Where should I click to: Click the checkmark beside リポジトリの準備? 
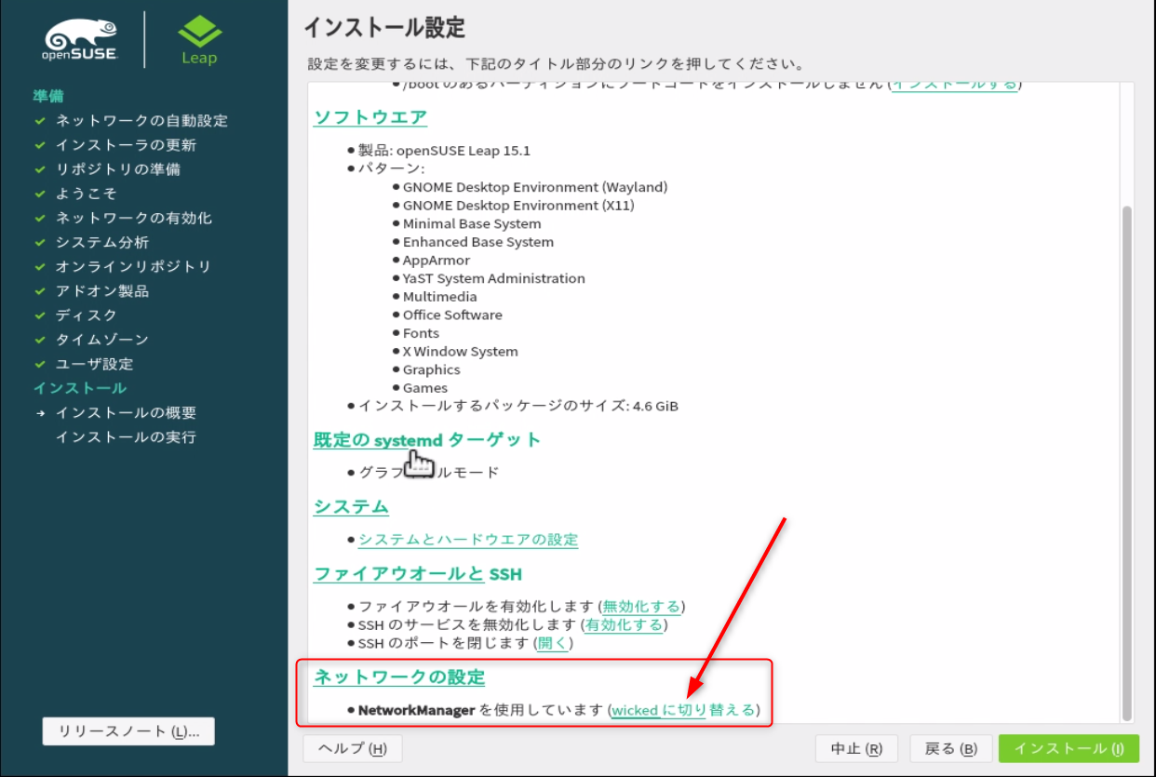pos(40,169)
